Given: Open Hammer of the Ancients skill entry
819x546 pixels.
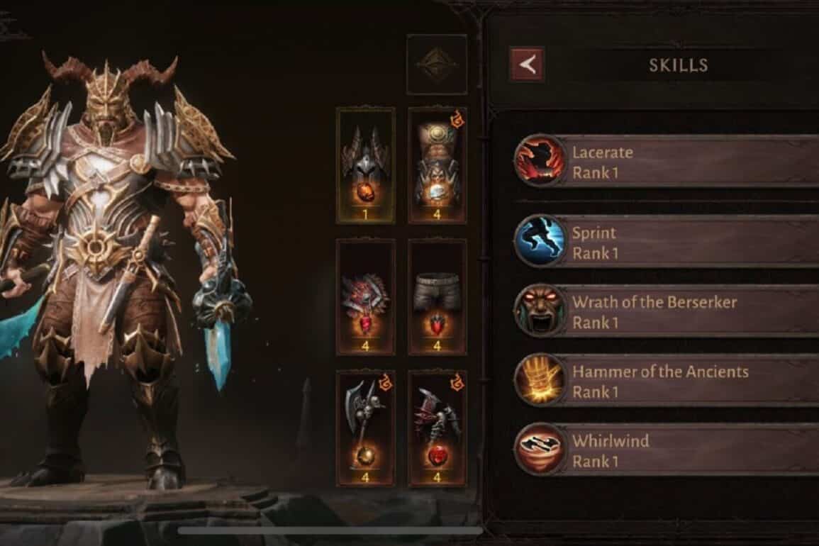Looking at the screenshot, I should point(666,380).
